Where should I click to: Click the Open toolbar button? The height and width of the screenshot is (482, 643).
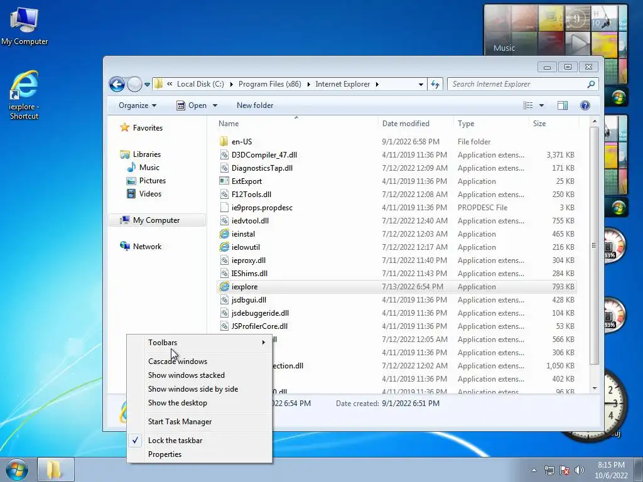pos(192,105)
